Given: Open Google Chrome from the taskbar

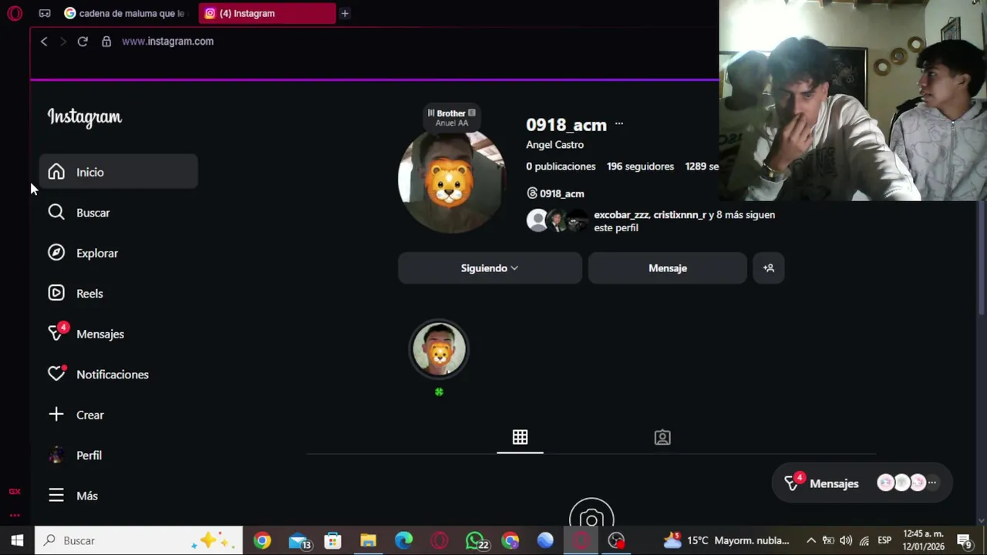Looking at the screenshot, I should (262, 540).
